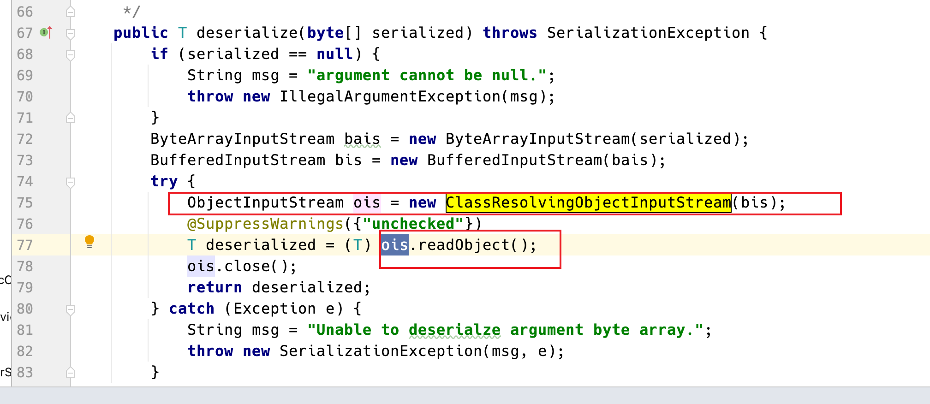This screenshot has width=930, height=404.
Task: Click readObject() method call
Action: click(x=473, y=245)
